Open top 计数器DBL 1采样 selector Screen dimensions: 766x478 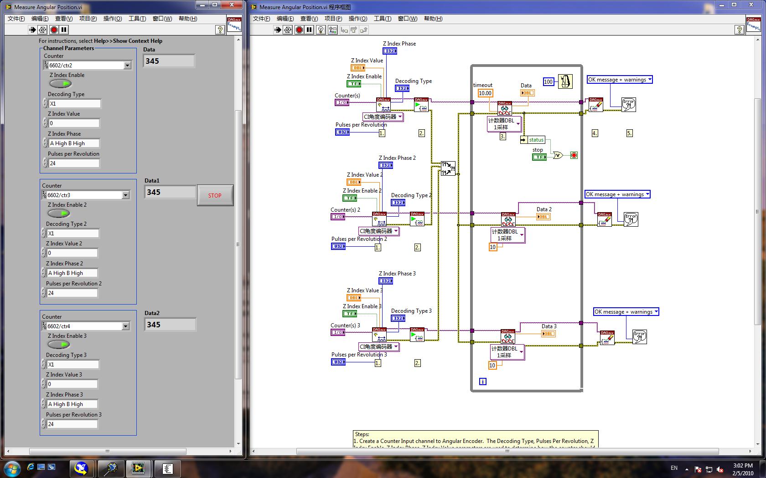point(504,124)
